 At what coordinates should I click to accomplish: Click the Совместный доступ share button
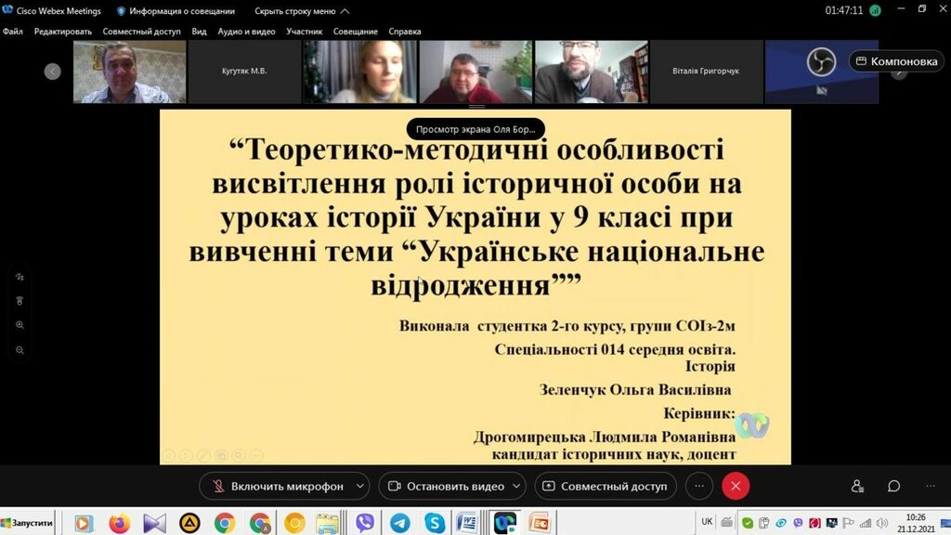605,486
